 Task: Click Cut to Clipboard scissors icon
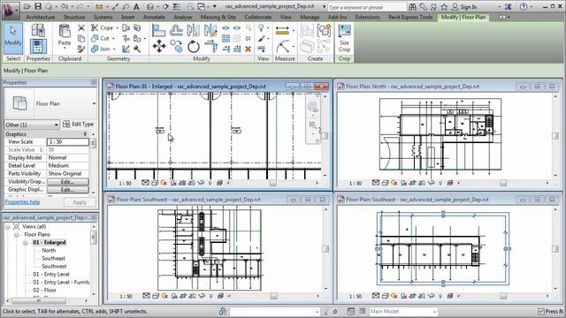click(81, 27)
